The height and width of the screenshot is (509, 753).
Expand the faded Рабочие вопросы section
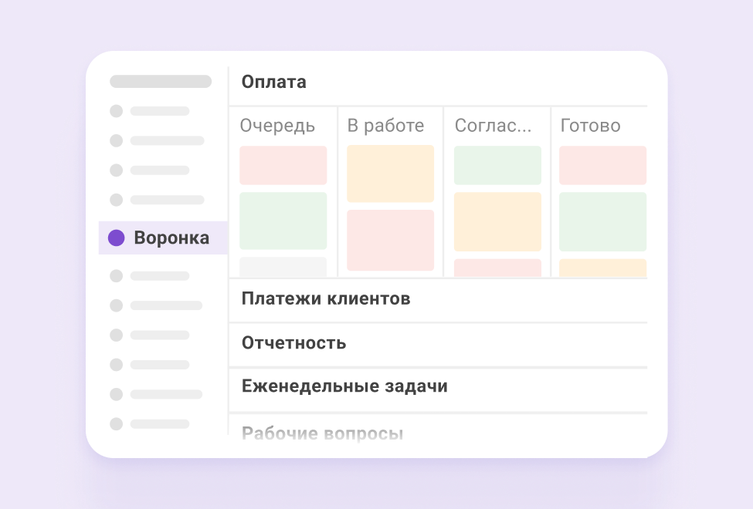pyautogui.click(x=322, y=433)
